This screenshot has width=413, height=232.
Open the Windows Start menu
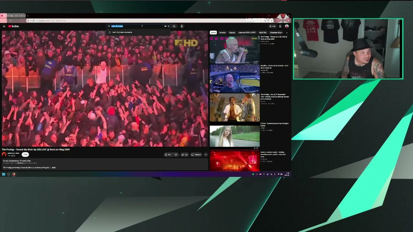click(x=4, y=174)
